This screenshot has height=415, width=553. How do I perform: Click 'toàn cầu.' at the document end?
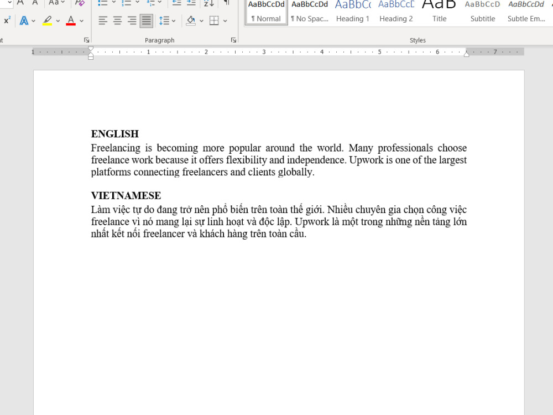click(288, 234)
